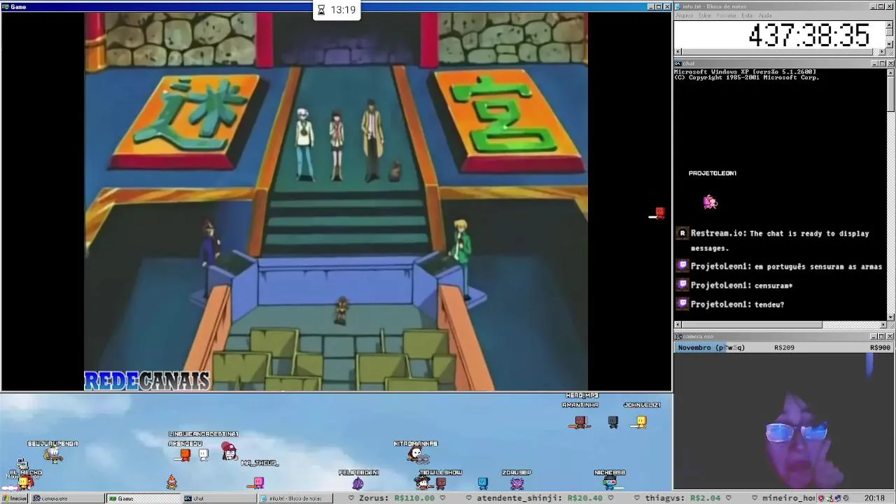
Task: Click the NICHE898 avatar sprite
Action: click(x=610, y=482)
